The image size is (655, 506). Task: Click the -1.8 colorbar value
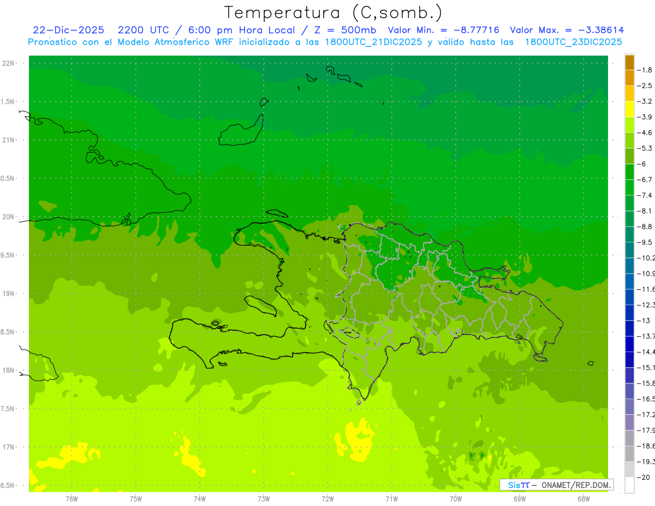point(646,70)
